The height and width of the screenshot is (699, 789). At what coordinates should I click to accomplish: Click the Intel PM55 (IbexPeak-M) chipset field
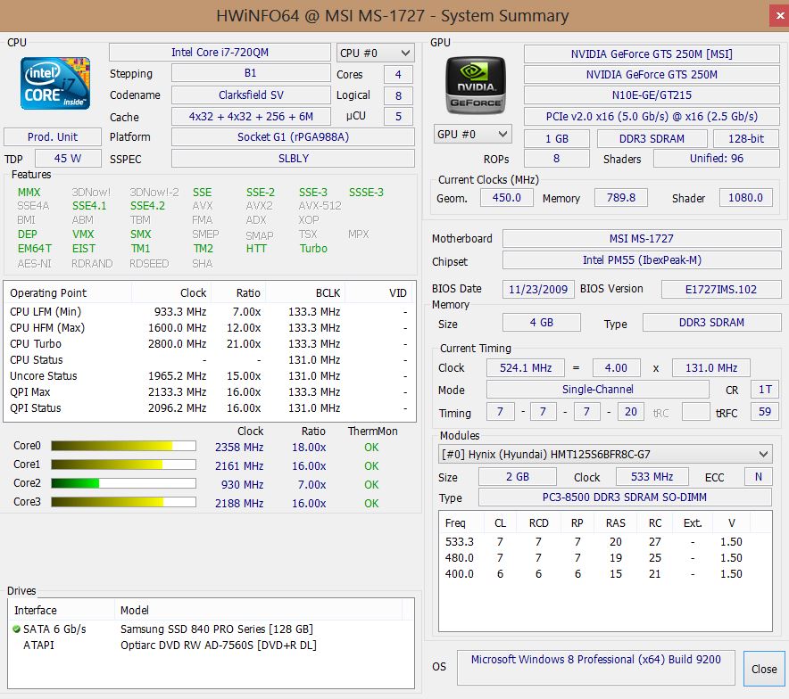(x=642, y=259)
